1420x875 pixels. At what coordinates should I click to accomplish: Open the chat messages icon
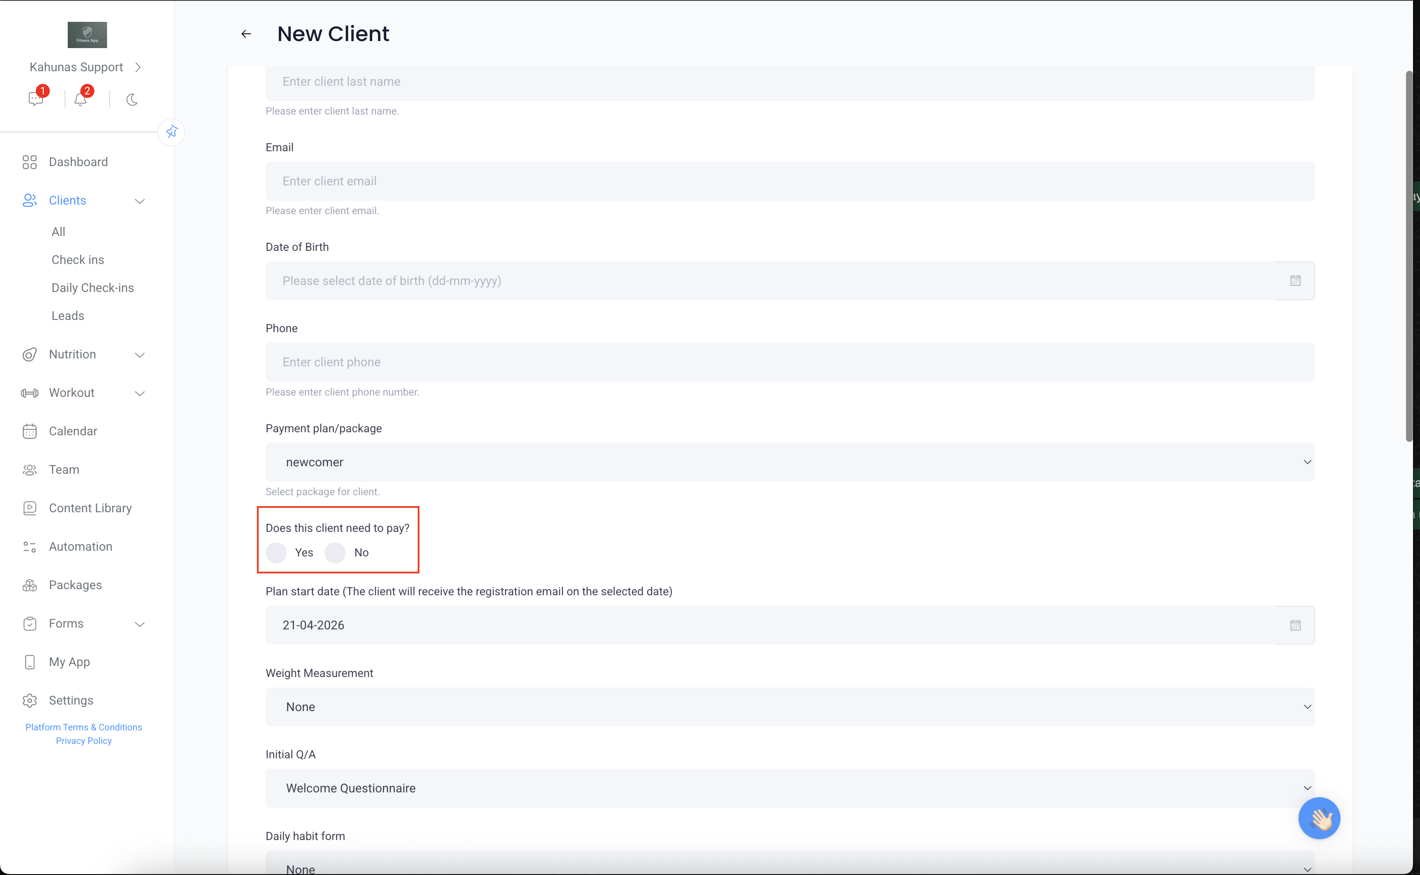coord(36,99)
